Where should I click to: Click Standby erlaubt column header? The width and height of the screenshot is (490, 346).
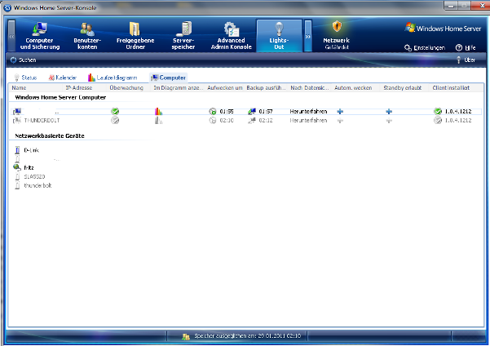tap(403, 88)
